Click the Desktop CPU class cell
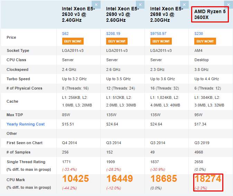This screenshot has height=196, width=233. 202,60
